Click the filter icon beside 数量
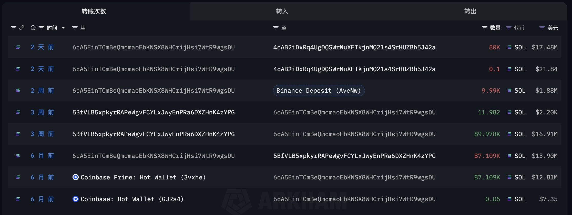 tap(484, 28)
